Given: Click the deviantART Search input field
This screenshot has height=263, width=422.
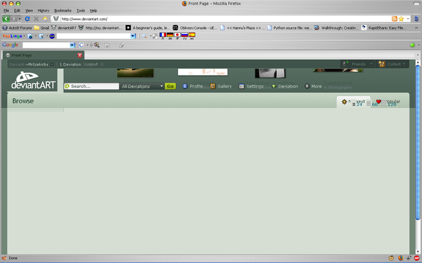Looking at the screenshot, I should tap(92, 86).
